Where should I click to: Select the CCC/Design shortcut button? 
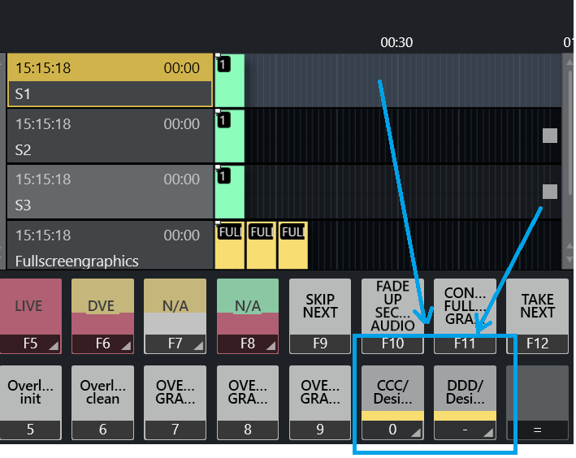tap(392, 402)
